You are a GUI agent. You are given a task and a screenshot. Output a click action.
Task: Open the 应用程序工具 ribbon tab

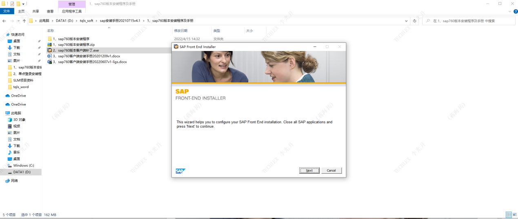point(72,11)
